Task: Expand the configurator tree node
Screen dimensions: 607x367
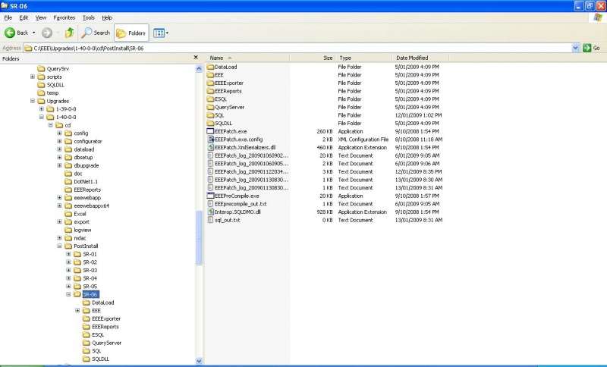Action: click(x=60, y=141)
